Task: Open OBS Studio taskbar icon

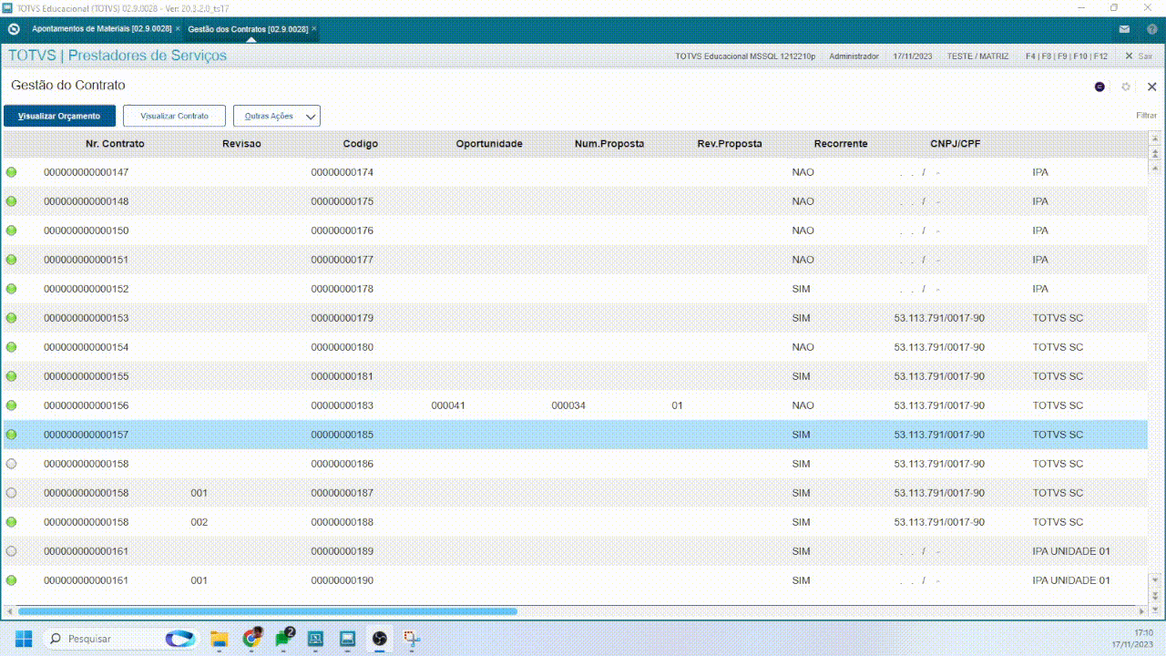Action: pos(380,638)
